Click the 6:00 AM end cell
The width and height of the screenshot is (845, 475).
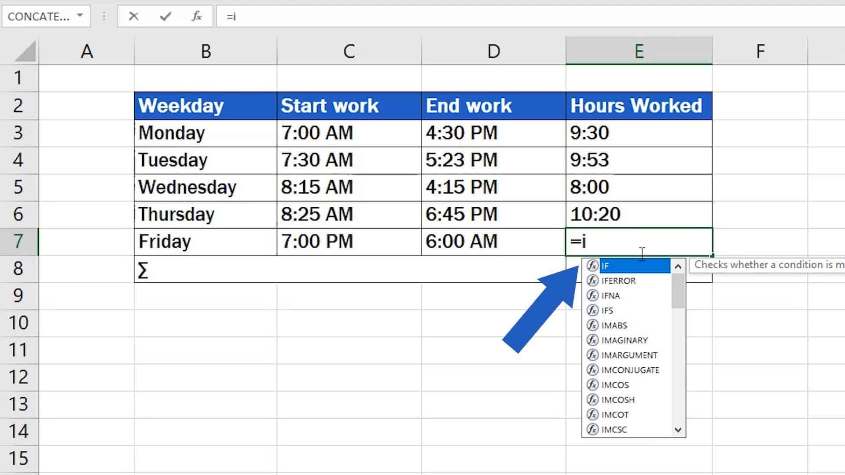click(x=493, y=241)
